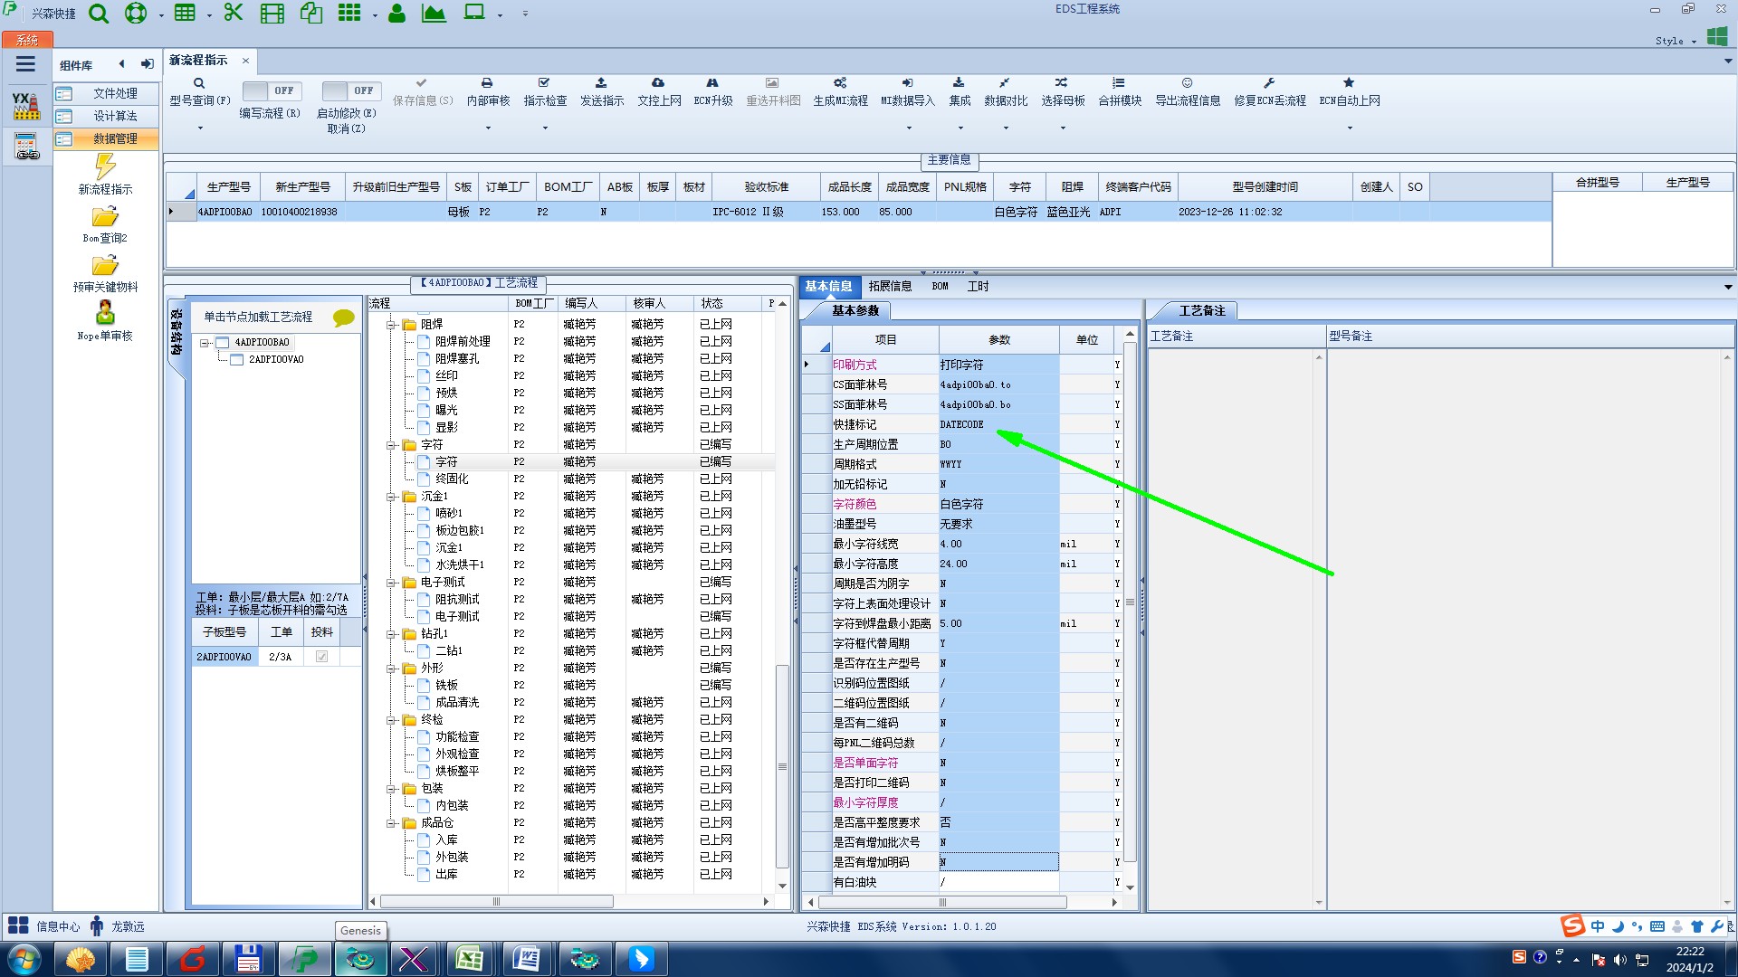Collapse the 4ADPI00BA0 structure tree node

click(205, 343)
